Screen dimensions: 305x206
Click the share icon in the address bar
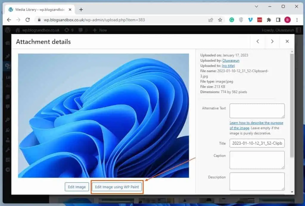coord(211,20)
